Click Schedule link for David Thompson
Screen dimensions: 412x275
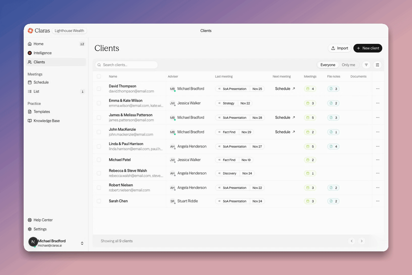coord(285,89)
